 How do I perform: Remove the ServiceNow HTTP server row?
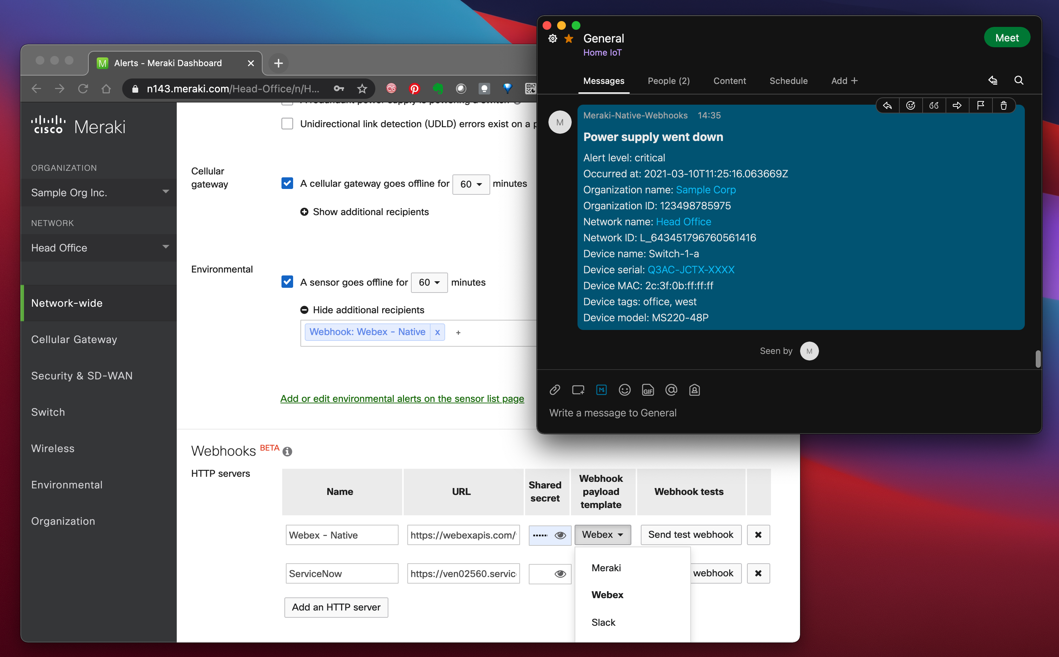point(758,573)
